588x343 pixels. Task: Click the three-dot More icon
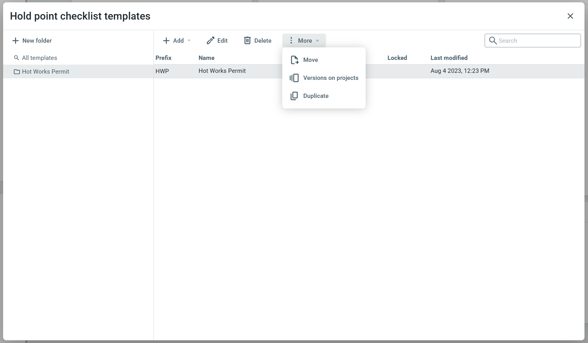tap(291, 41)
